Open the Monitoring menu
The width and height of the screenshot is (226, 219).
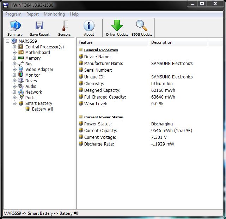[54, 14]
